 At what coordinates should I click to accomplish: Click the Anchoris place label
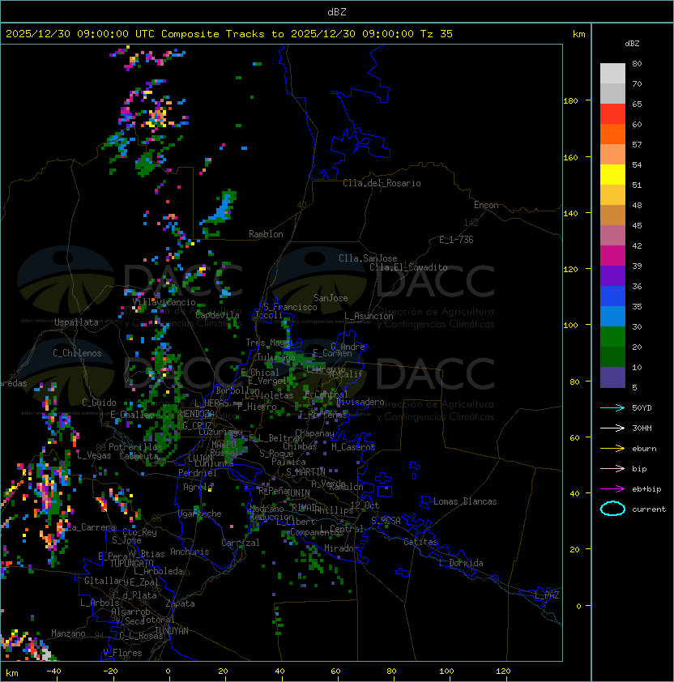coord(190,552)
